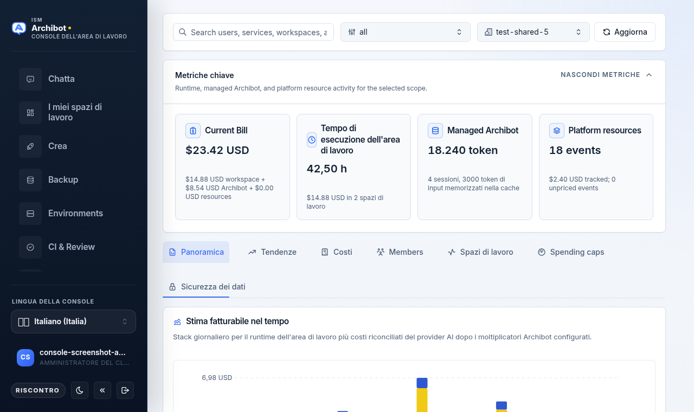Click the runtime clock icon
This screenshot has height=412, width=694.
(312, 140)
